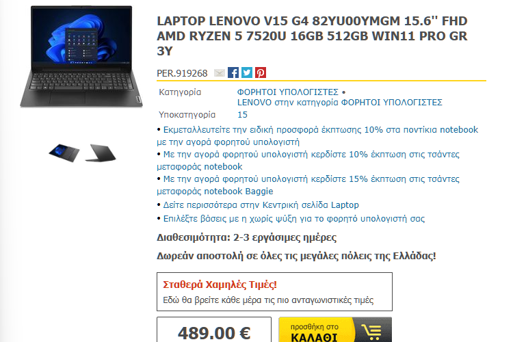Click the shopping cart icon
Screen dimensions: 513x342
pyautogui.click(x=371, y=331)
